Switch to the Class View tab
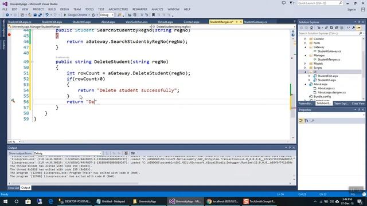 358,104
